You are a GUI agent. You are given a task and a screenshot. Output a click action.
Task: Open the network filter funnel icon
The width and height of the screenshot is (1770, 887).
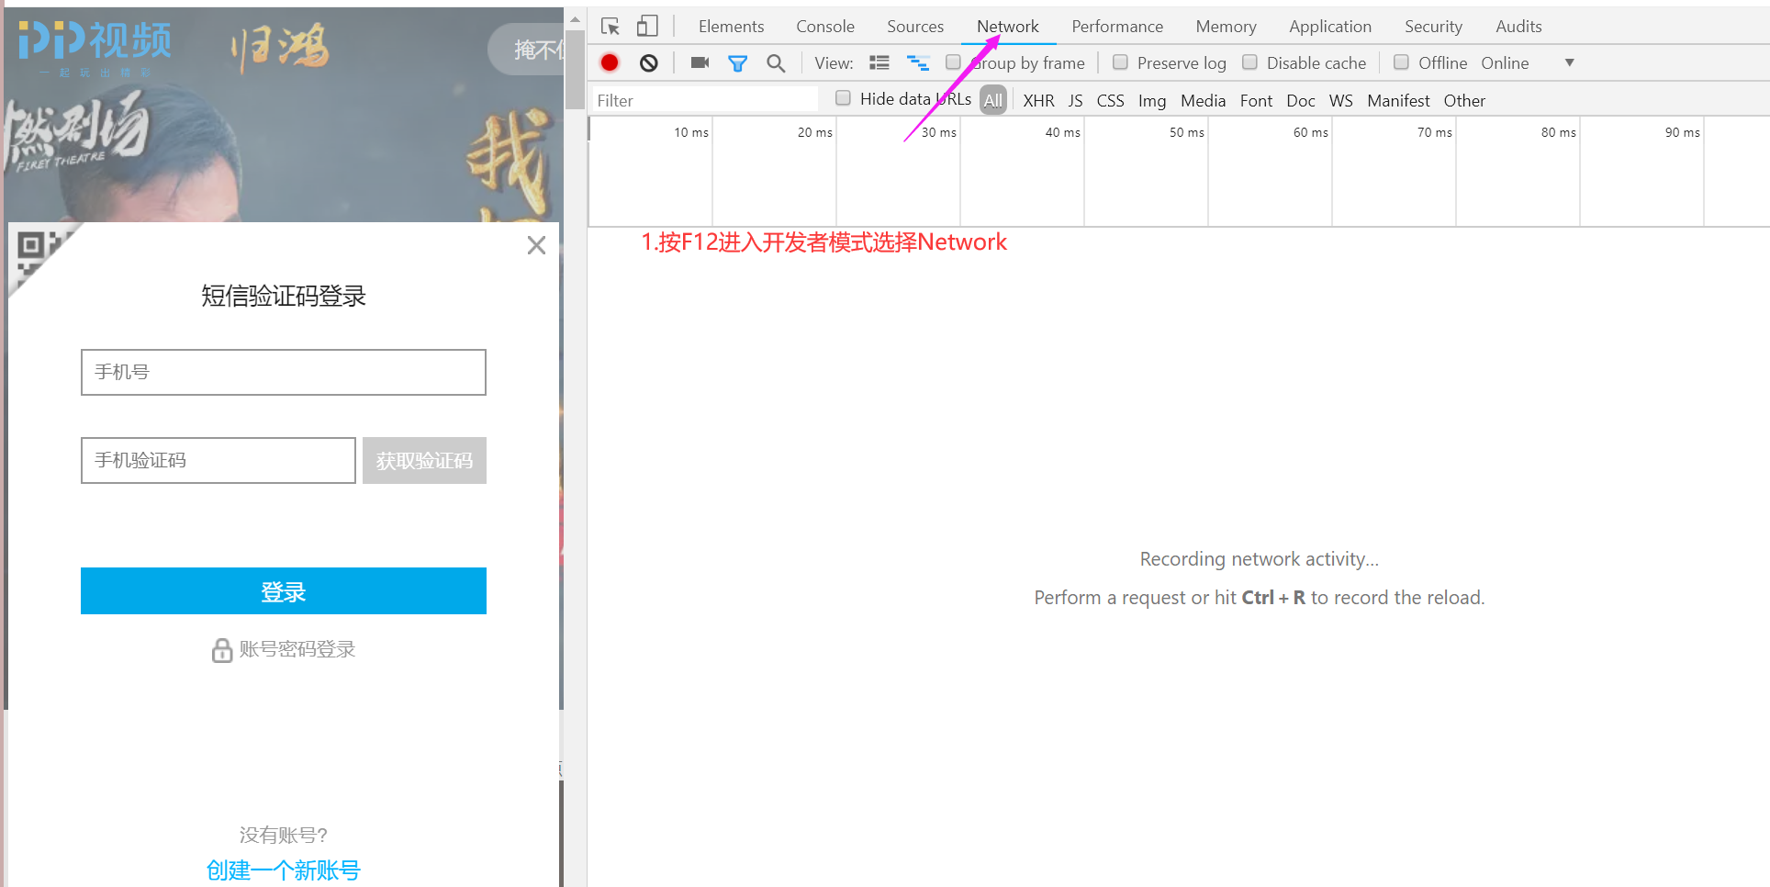click(737, 62)
